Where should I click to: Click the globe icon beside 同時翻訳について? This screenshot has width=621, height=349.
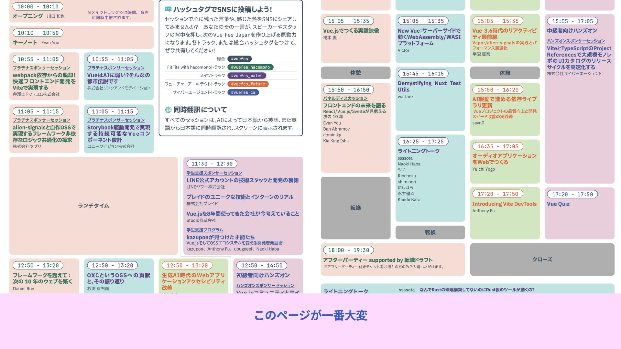(168, 110)
